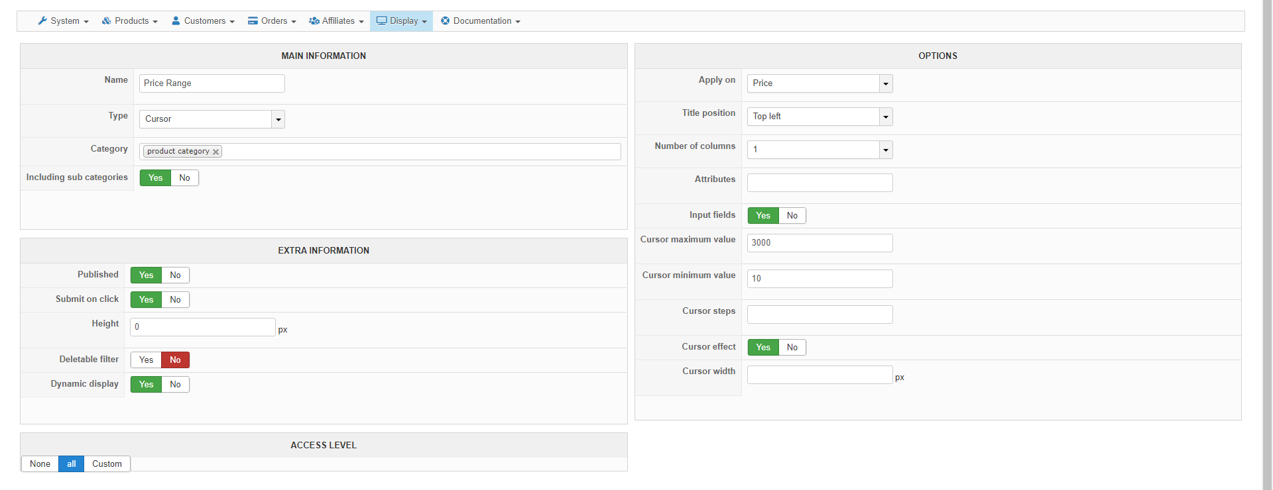Click the System wrench icon
This screenshot has width=1273, height=490.
[42, 21]
